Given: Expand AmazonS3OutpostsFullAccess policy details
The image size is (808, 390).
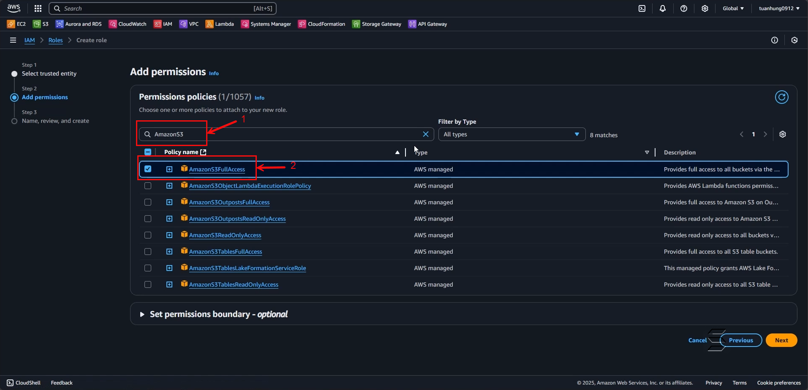Looking at the screenshot, I should (x=169, y=202).
